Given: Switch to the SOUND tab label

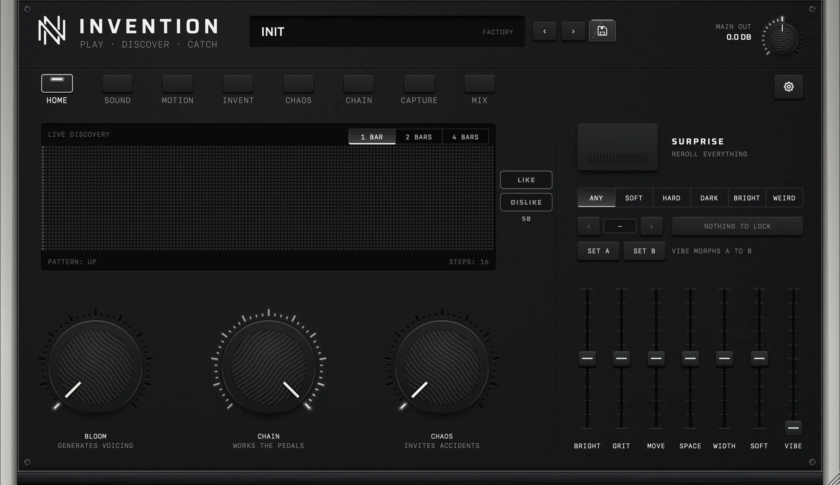Looking at the screenshot, I should pos(117,100).
